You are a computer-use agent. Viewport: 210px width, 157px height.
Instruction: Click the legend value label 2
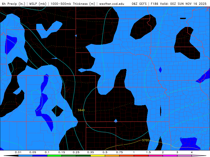(163, 152)
